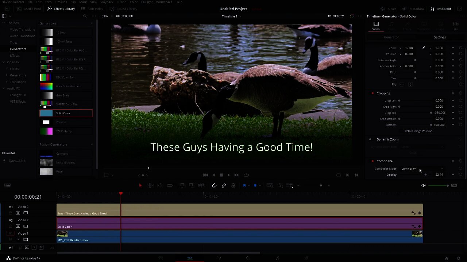The width and height of the screenshot is (467, 262).
Task: Switch to the Inspector Video tab
Action: pos(376,26)
